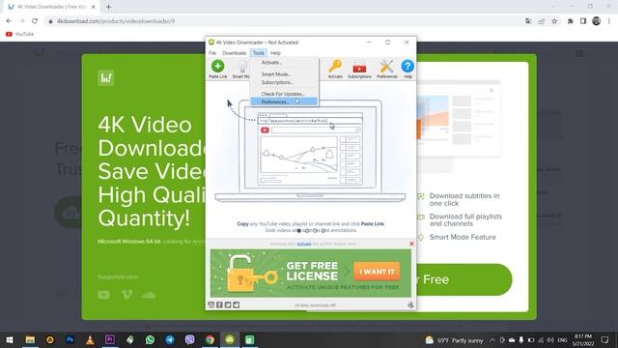The image size is (618, 348).
Task: Open the Help menu in the menu bar
Action: coord(275,53)
